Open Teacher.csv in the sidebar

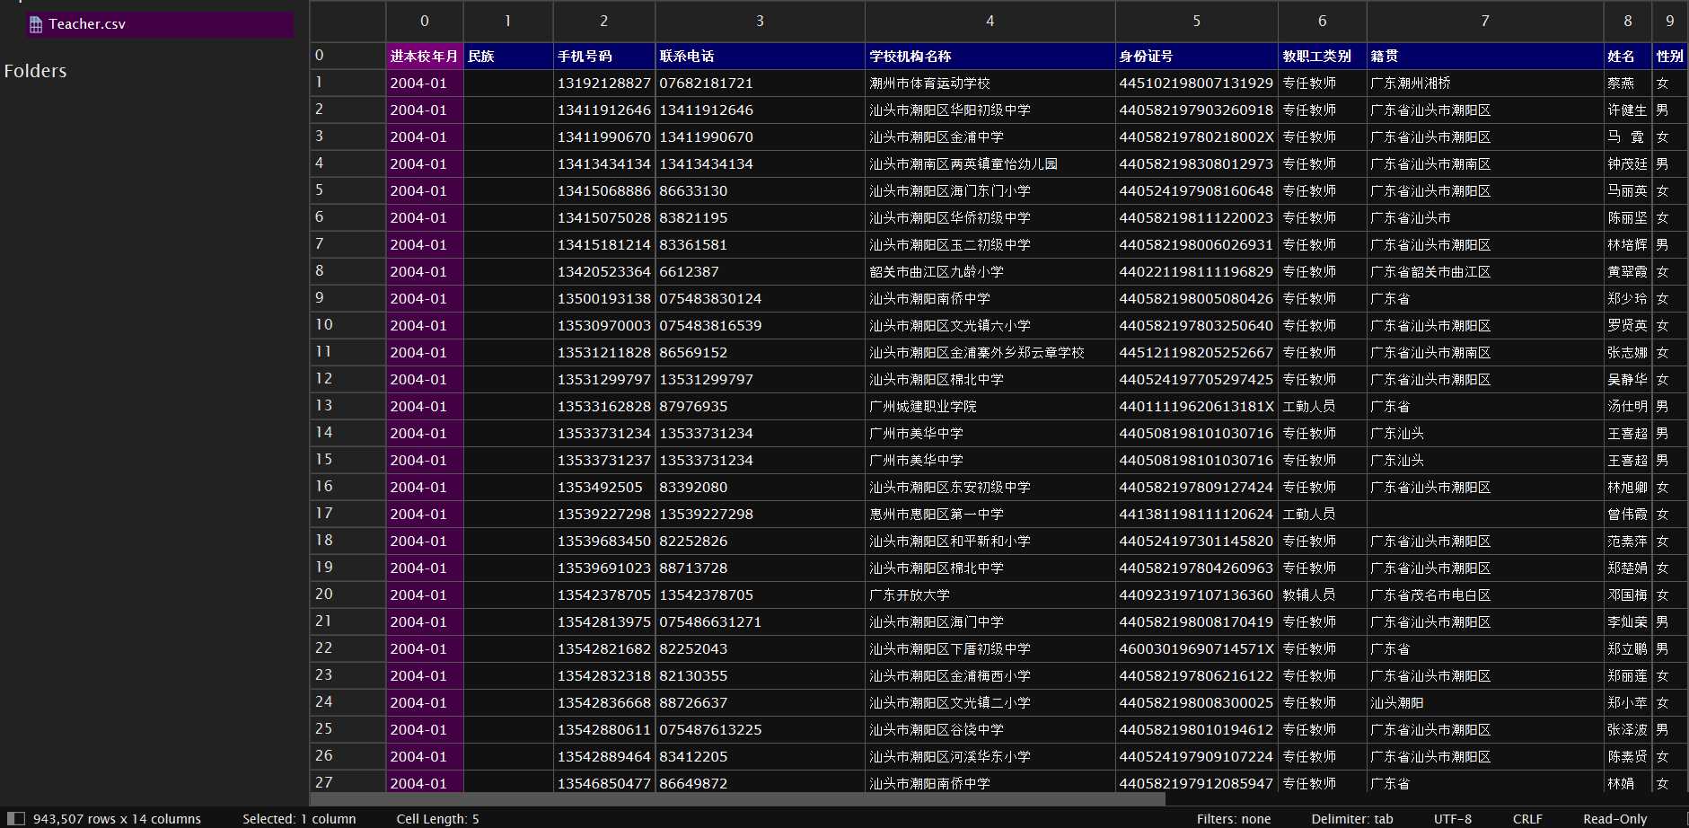[160, 24]
